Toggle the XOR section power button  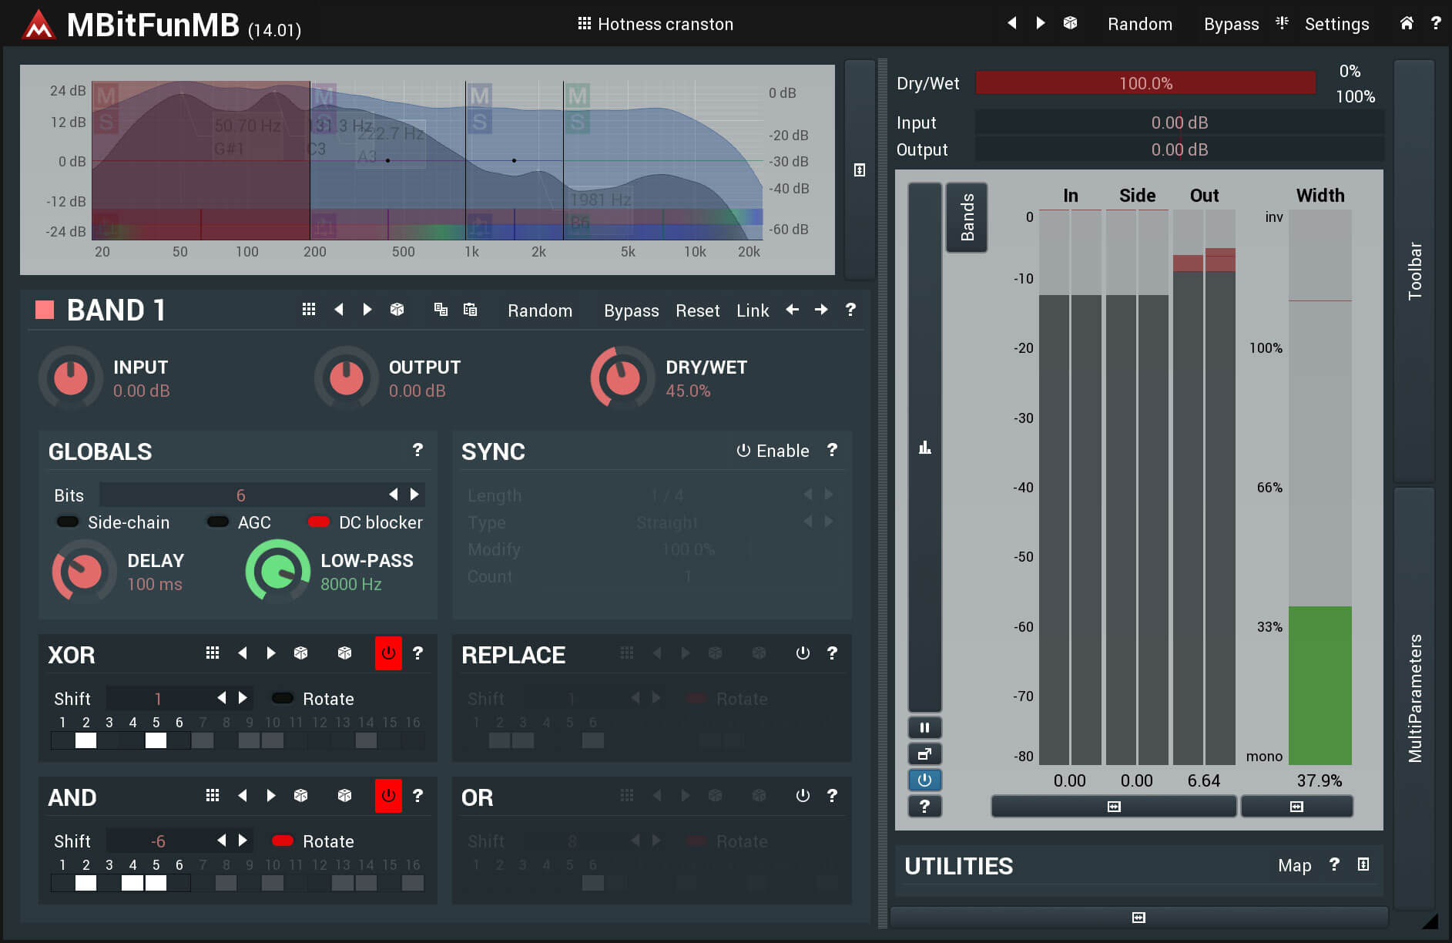coord(388,653)
